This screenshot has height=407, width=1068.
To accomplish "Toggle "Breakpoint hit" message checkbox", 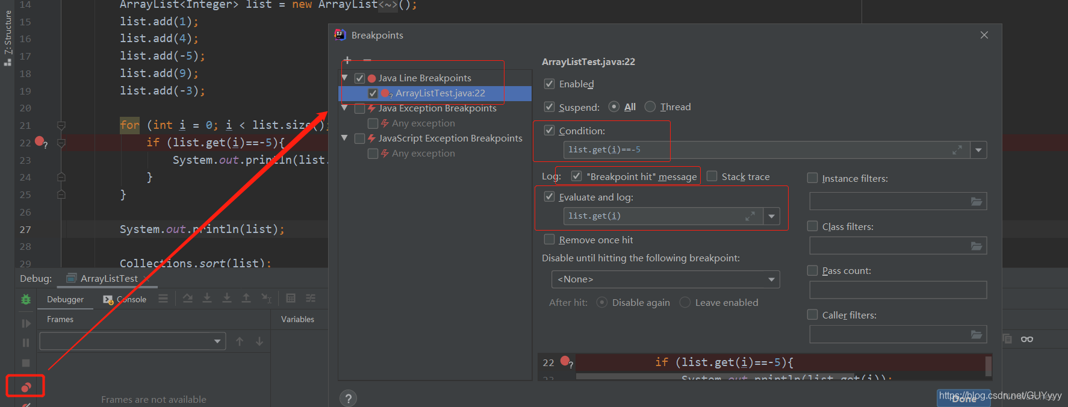I will click(x=577, y=176).
